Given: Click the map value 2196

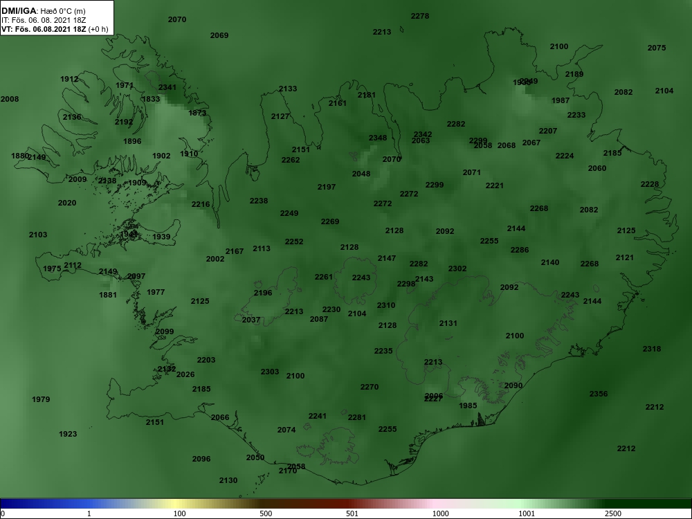Looking at the screenshot, I should coord(263,293).
